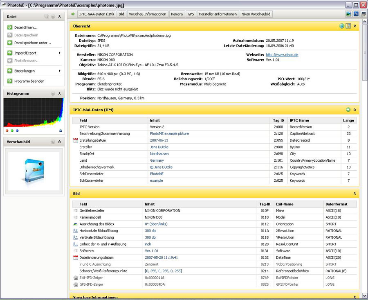Collapse the Bild section
This screenshot has height=300, width=368.
(x=355, y=194)
